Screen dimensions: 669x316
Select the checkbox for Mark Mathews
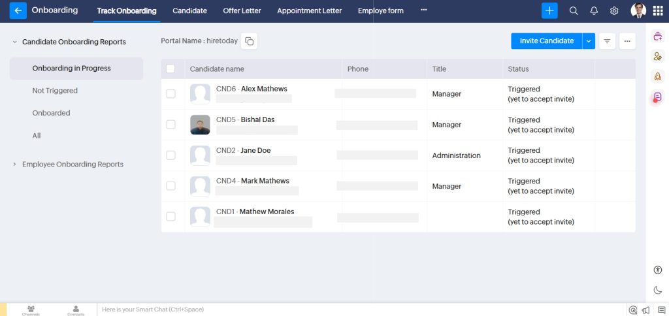click(x=171, y=186)
